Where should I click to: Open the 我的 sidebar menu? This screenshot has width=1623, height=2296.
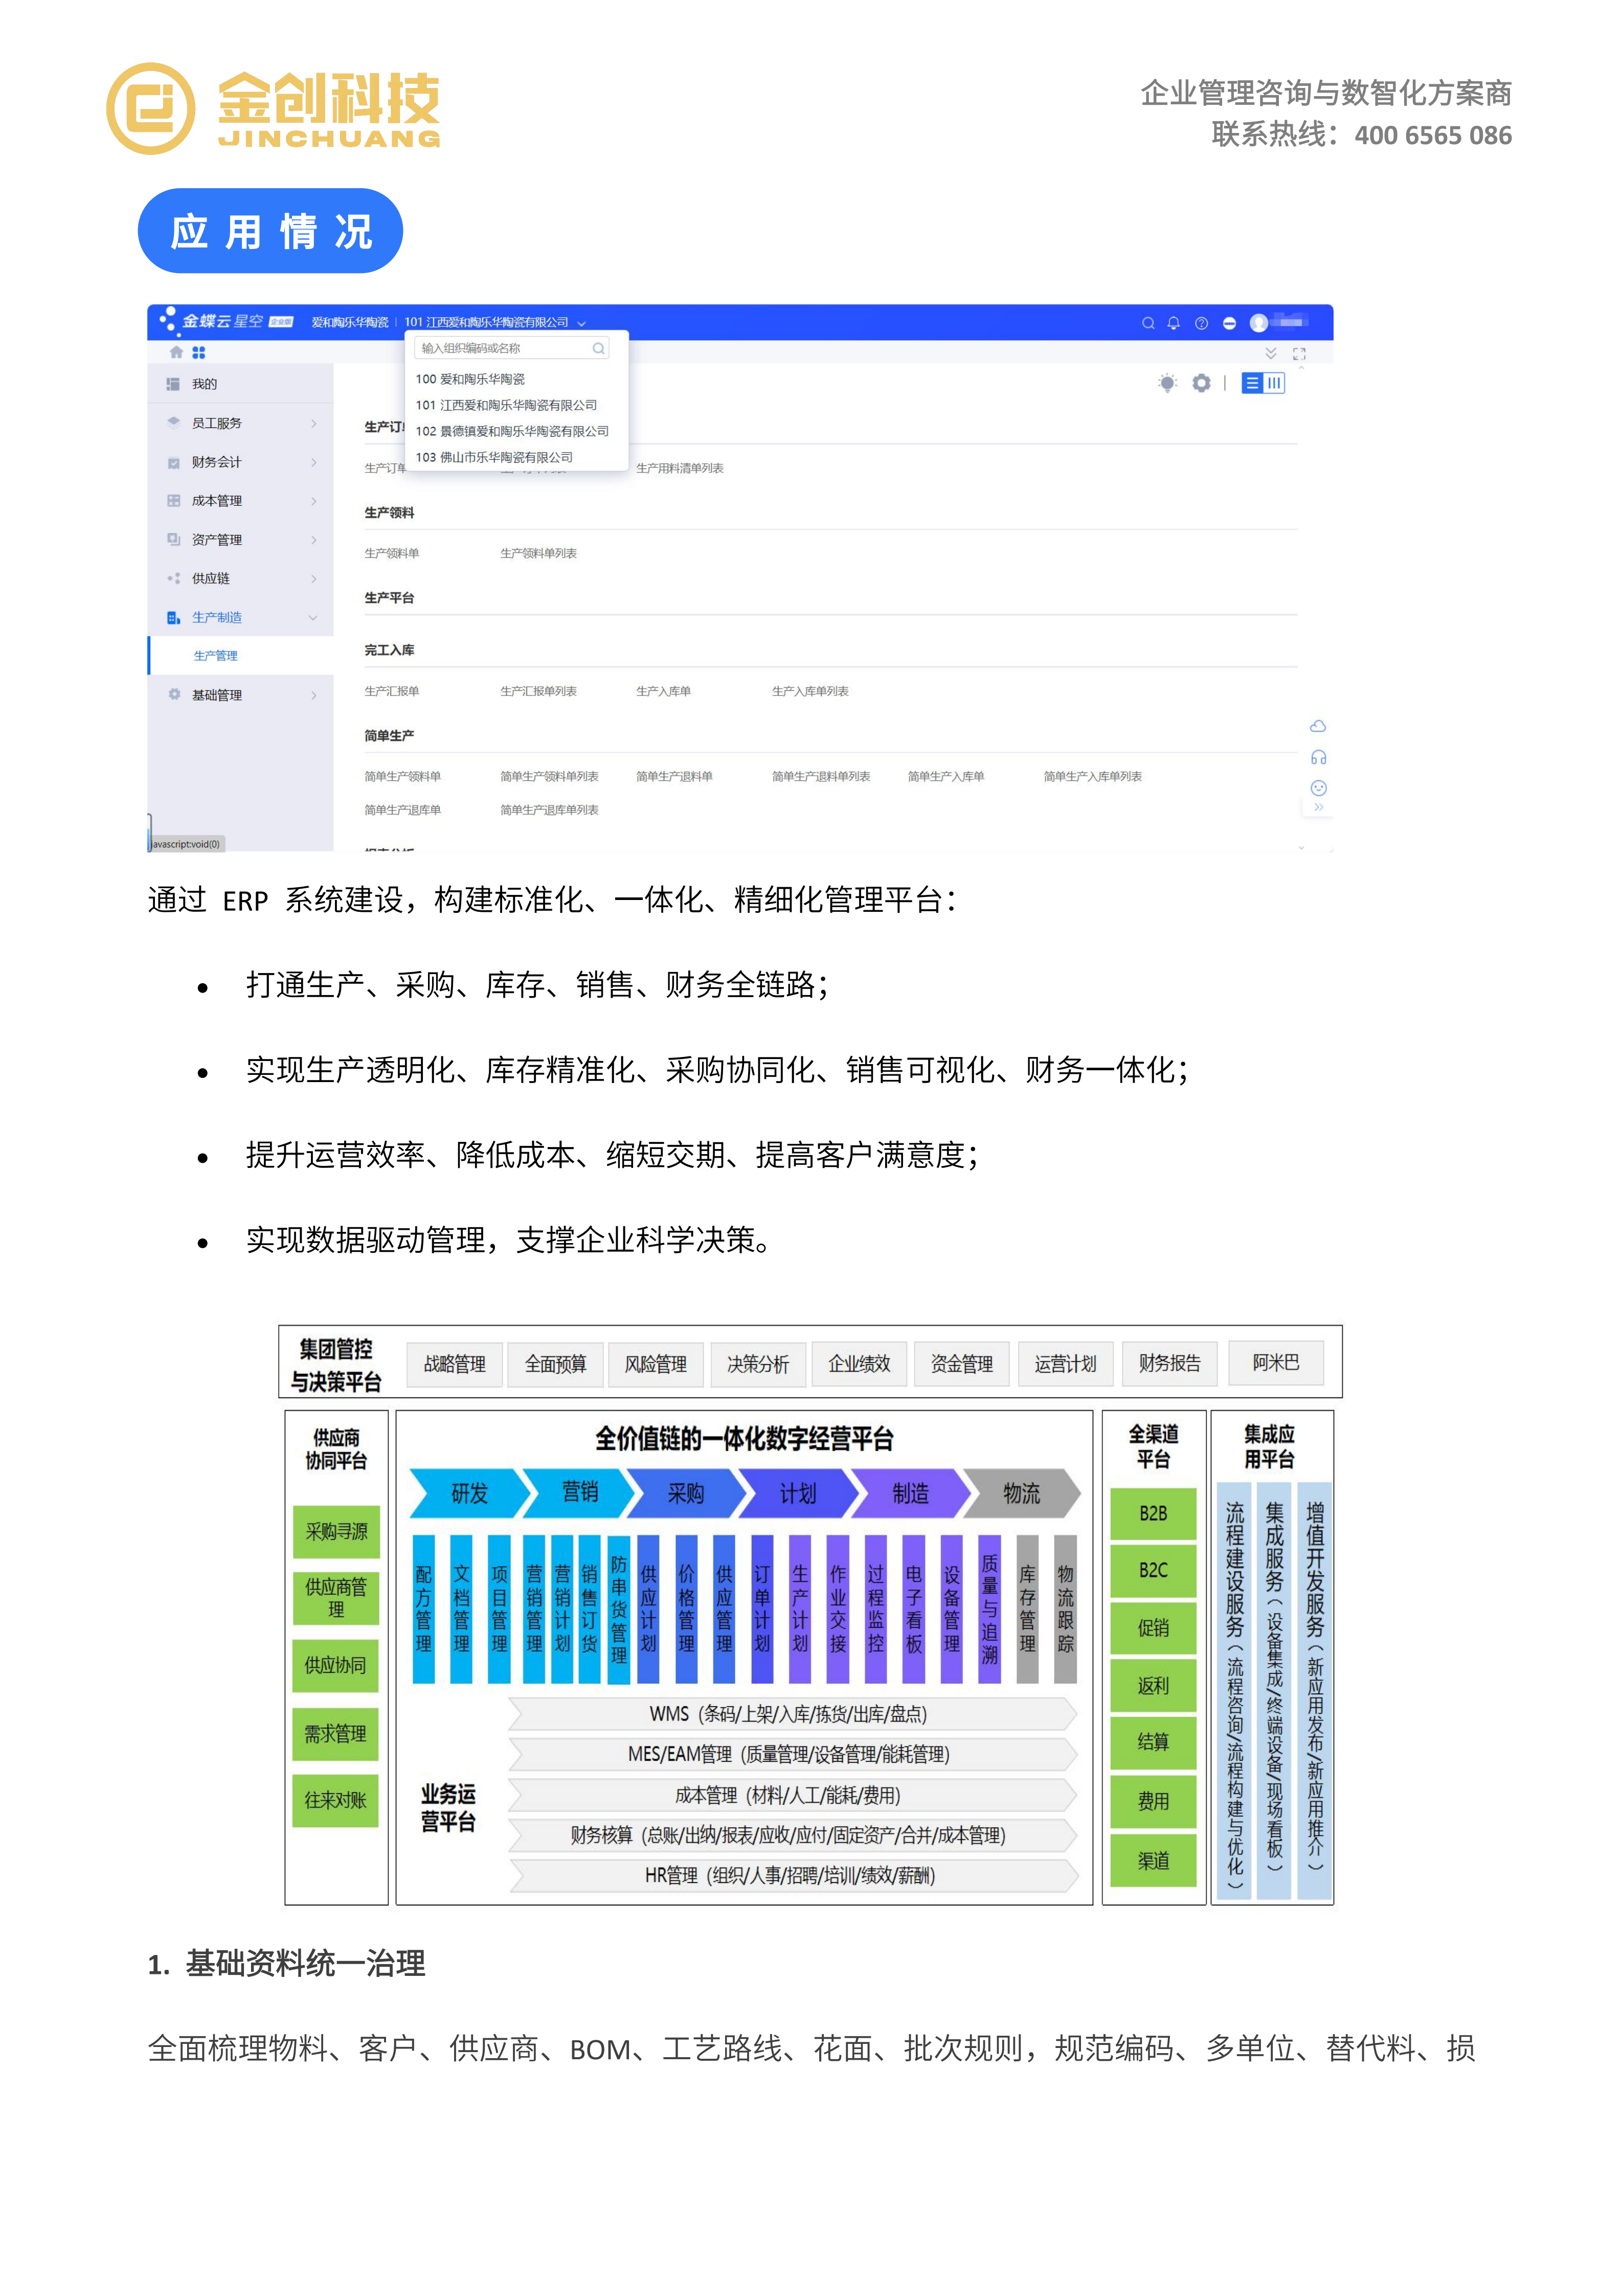pos(240,384)
